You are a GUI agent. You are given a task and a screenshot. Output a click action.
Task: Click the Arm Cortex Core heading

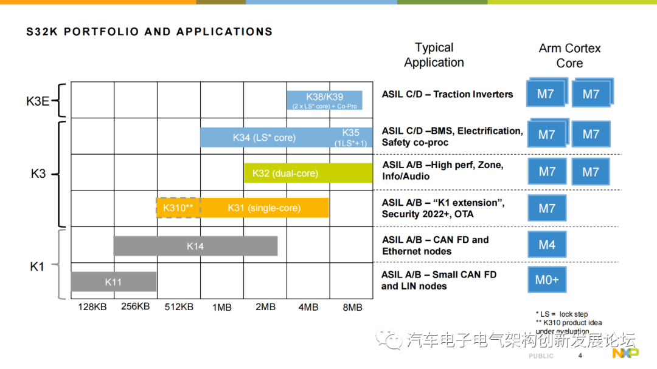point(569,56)
